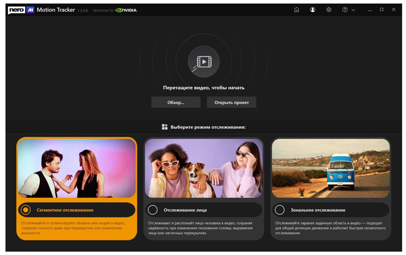The width and height of the screenshot is (406, 255).
Task: Click the help question mark icon
Action: click(x=345, y=10)
